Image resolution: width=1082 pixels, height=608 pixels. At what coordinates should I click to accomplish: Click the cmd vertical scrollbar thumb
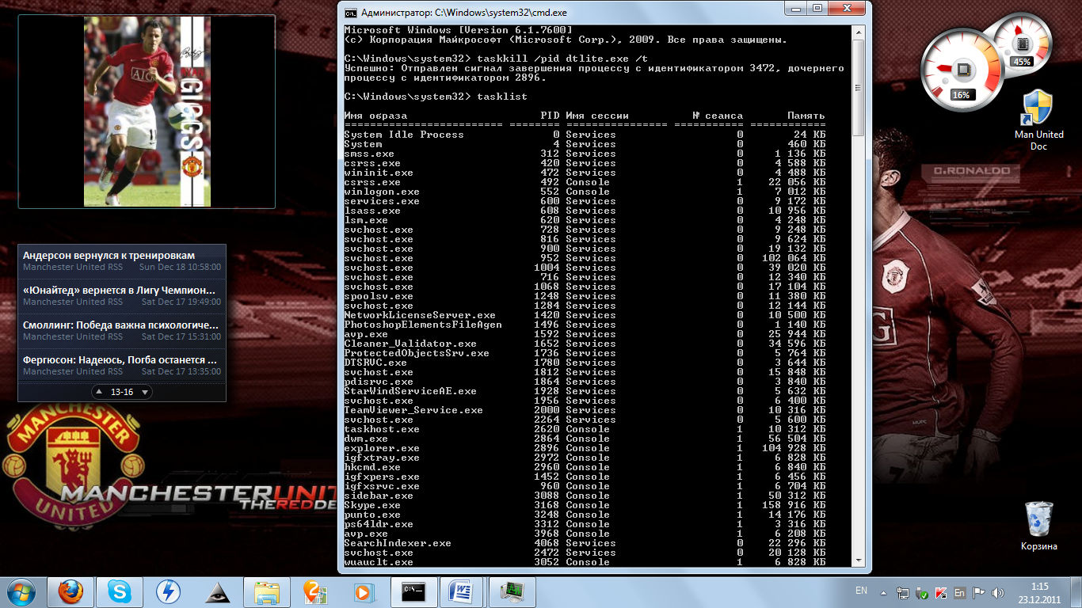[x=859, y=88]
